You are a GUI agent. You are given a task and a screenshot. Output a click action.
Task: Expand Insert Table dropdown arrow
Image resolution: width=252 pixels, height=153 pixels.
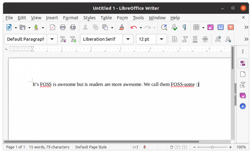[203, 28]
